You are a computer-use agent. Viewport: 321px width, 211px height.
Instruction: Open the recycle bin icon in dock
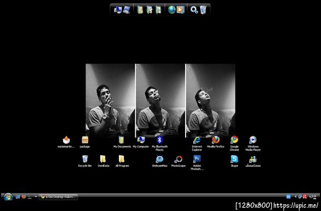(x=203, y=10)
